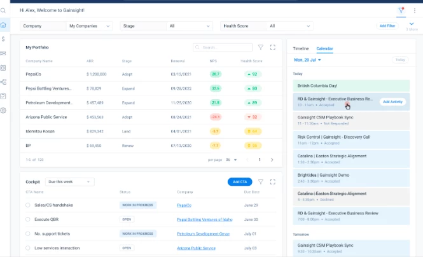Go to next page of portfolio
The width and height of the screenshot is (423, 257).
(272, 160)
